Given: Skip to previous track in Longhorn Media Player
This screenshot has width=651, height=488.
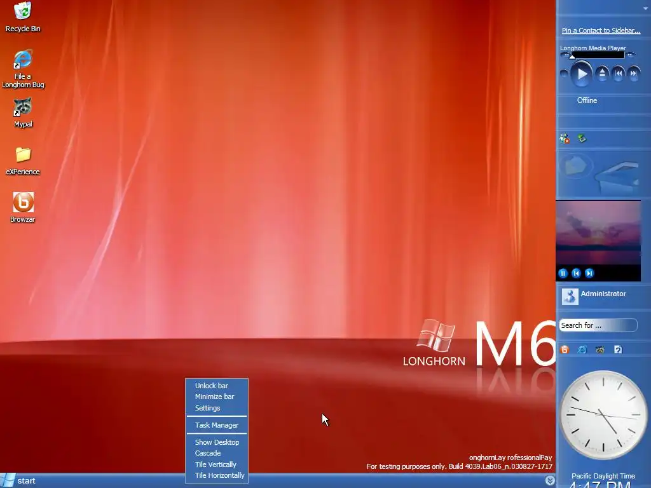Looking at the screenshot, I should pos(618,74).
